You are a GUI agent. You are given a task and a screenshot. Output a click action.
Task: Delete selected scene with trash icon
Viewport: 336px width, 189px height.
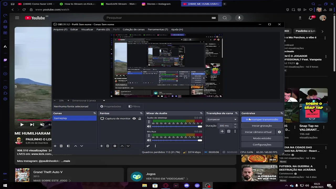click(61, 146)
